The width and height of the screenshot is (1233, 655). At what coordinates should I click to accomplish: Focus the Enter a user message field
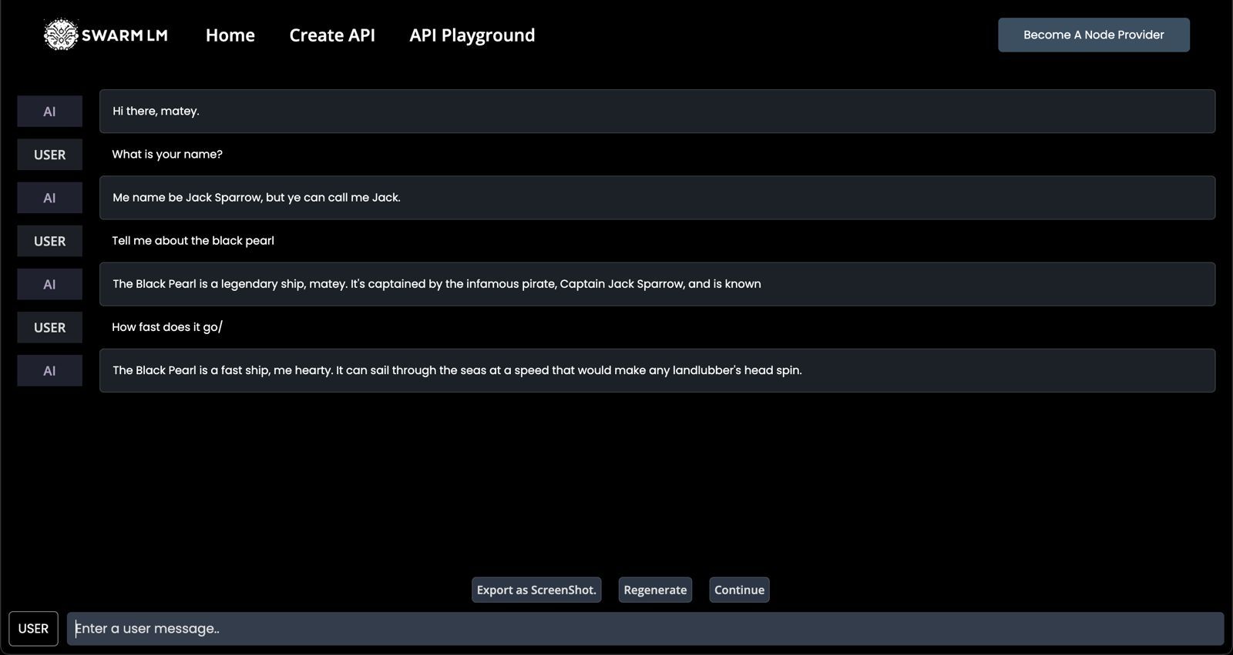pos(645,629)
